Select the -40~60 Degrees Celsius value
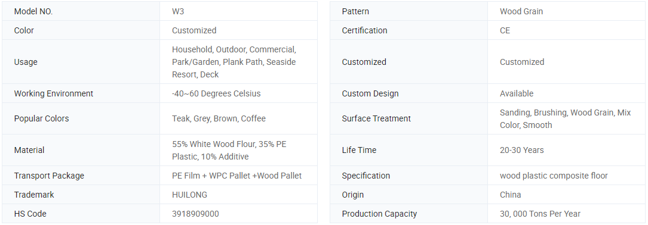The width and height of the screenshot is (648, 225). 216,93
